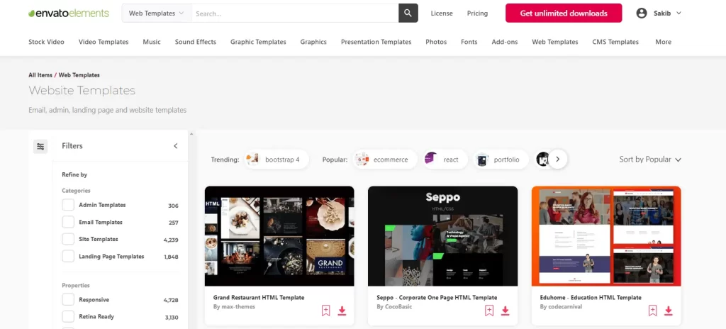Open the Music category
The height and width of the screenshot is (329, 726).
coord(152,42)
